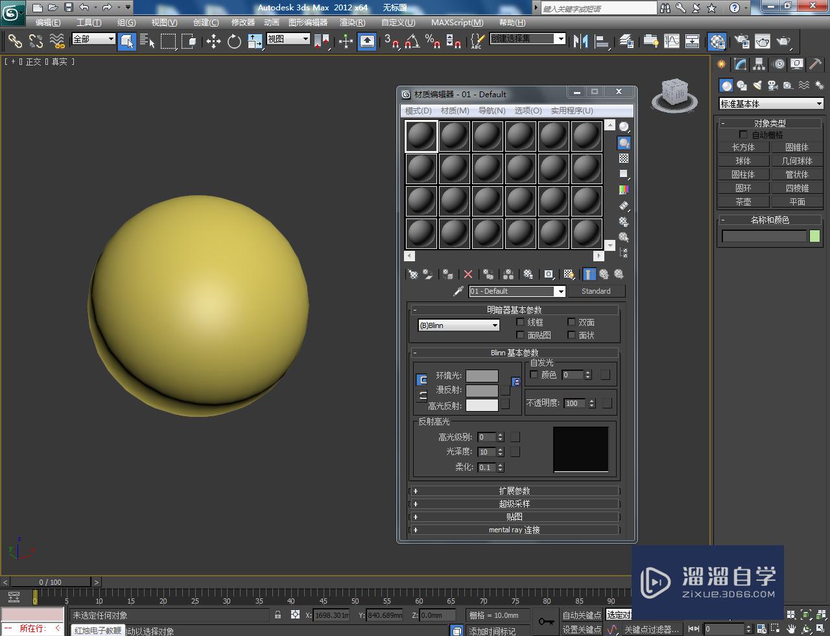Open the 全部 selection filter dropdown
Screen dimensions: 830x636
click(93, 39)
